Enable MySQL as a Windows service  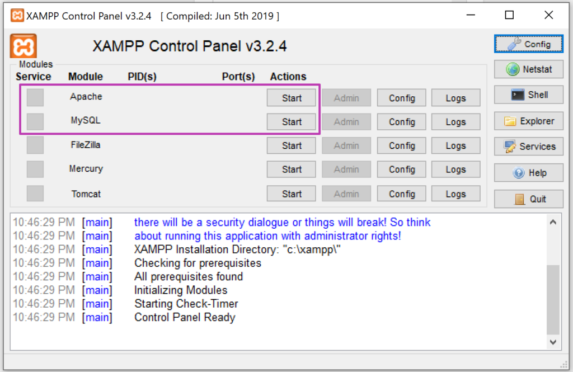click(x=35, y=121)
